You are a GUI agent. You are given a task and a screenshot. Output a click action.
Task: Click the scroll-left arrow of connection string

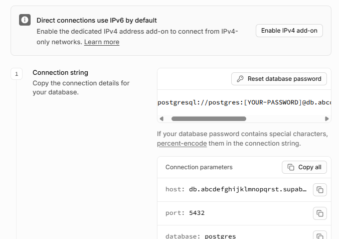(161, 118)
